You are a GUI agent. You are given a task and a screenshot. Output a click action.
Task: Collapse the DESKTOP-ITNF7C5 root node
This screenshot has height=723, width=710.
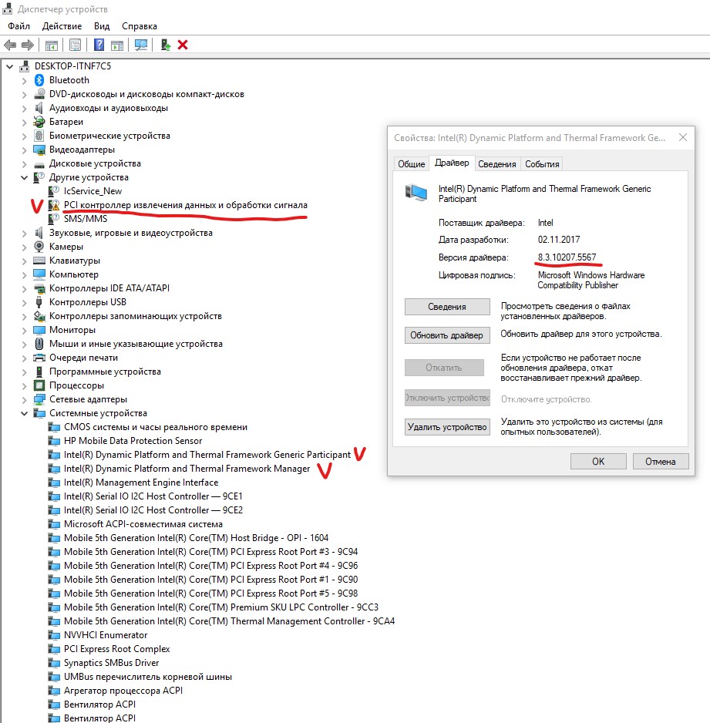(10, 66)
